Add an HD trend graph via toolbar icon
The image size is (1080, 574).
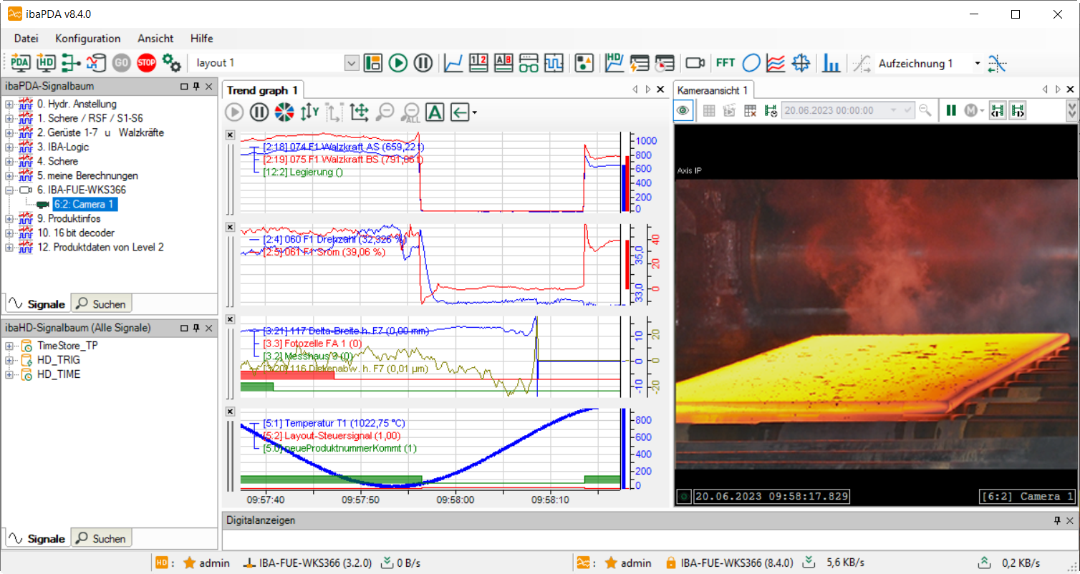pyautogui.click(x=614, y=63)
